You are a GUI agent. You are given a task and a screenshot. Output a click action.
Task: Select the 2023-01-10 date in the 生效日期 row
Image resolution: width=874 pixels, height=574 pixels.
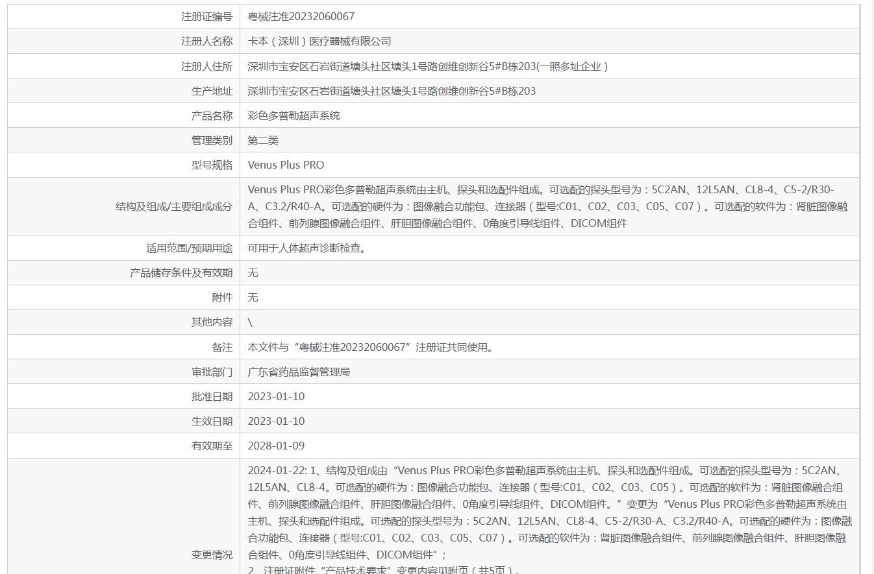point(276,421)
